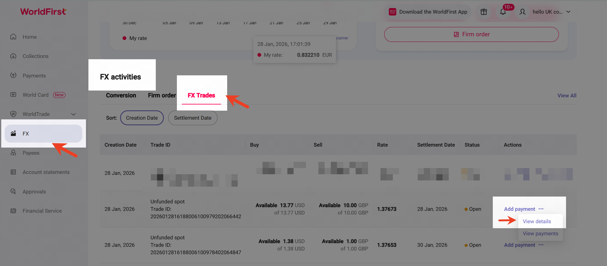Click the rate value 1.37673
Image resolution: width=607 pixels, height=266 pixels.
[x=387, y=209]
